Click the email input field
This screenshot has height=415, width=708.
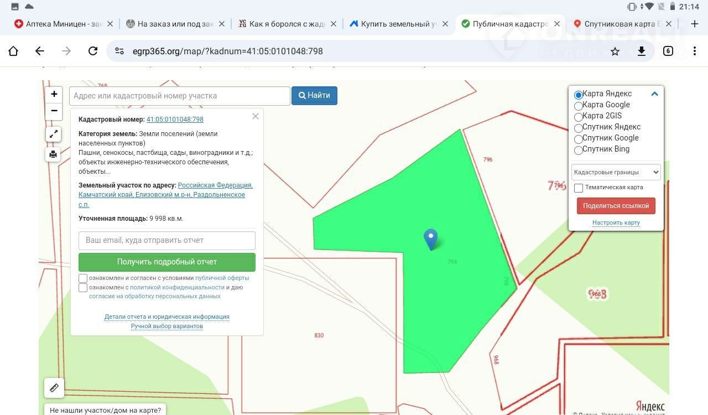(x=166, y=241)
